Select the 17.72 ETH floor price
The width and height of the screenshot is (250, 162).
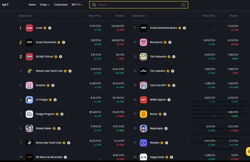point(95,26)
